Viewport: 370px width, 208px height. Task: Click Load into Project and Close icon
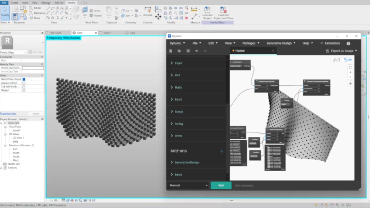223,10
